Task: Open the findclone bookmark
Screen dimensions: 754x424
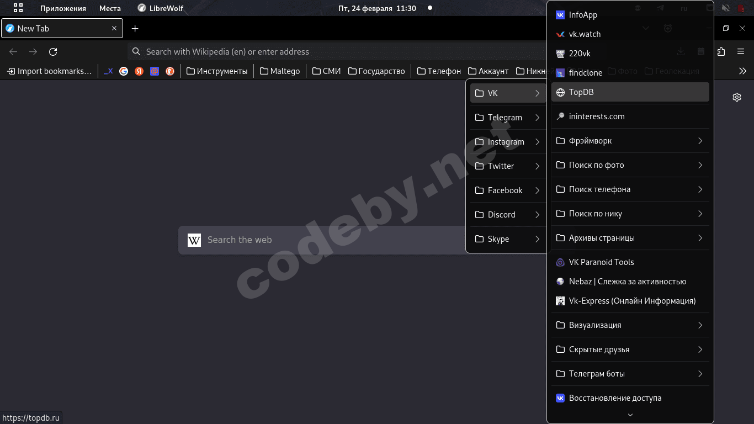Action: coord(630,73)
